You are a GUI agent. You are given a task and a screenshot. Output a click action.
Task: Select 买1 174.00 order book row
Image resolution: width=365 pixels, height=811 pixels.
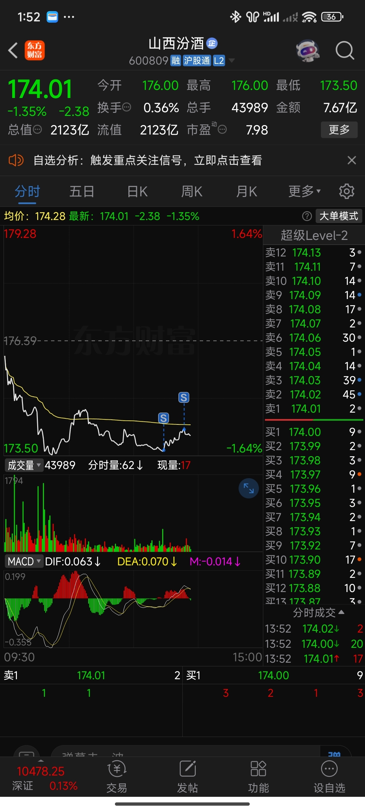[314, 432]
